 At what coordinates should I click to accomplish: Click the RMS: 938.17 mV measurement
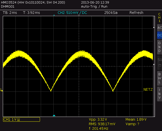(102, 124)
